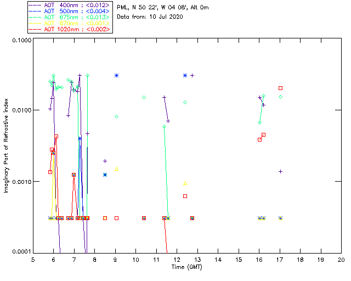This screenshot has width=351, height=281.
Task: Click the purple plus marker at 17 GMT
Action: 280,171
